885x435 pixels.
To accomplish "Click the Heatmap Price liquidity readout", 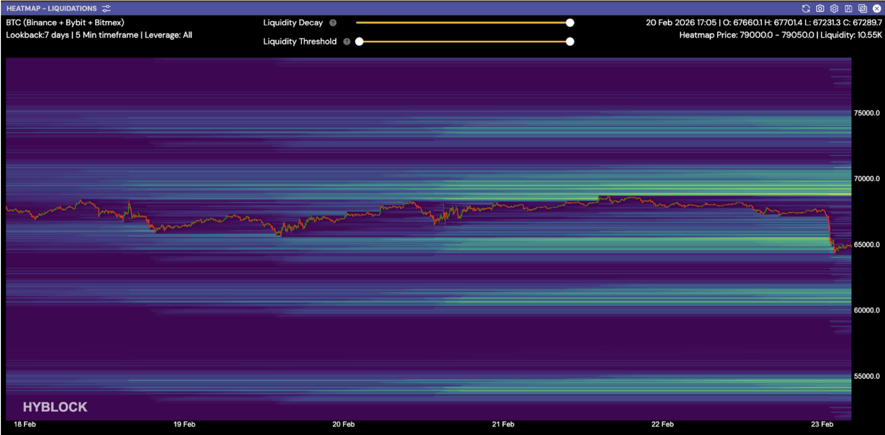I will (780, 35).
